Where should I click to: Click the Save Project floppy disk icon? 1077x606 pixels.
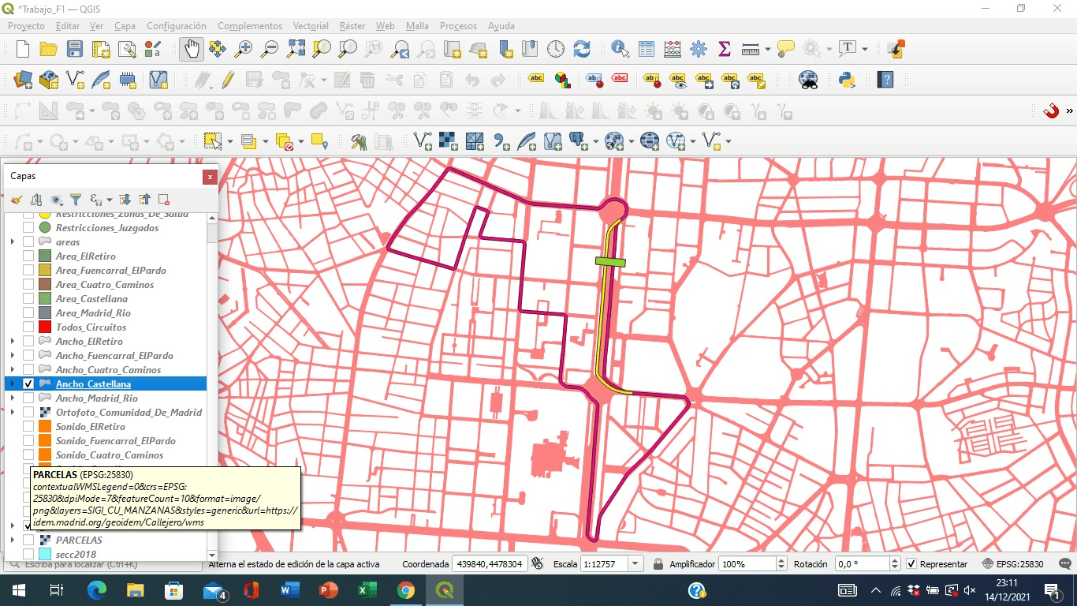pos(75,49)
